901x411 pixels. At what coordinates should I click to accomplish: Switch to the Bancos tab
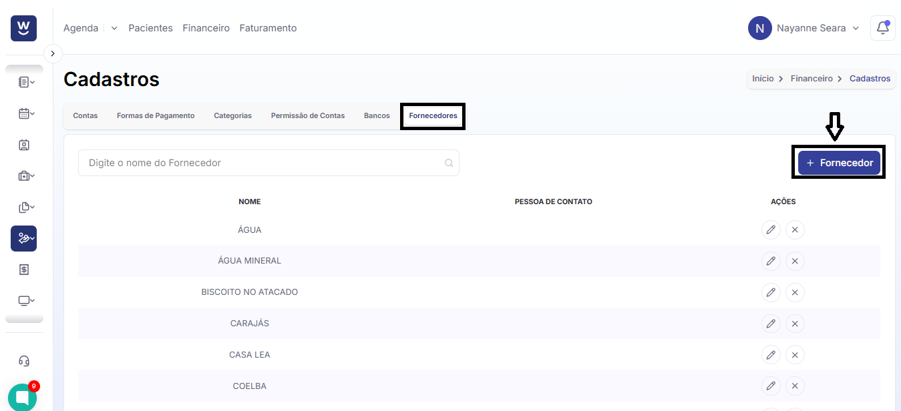coord(377,115)
